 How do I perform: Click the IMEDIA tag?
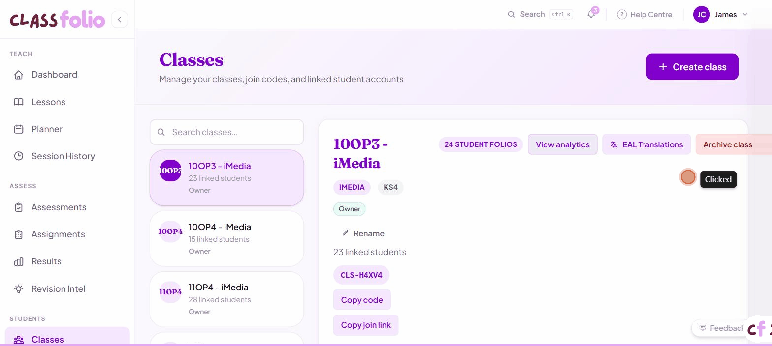[352, 187]
